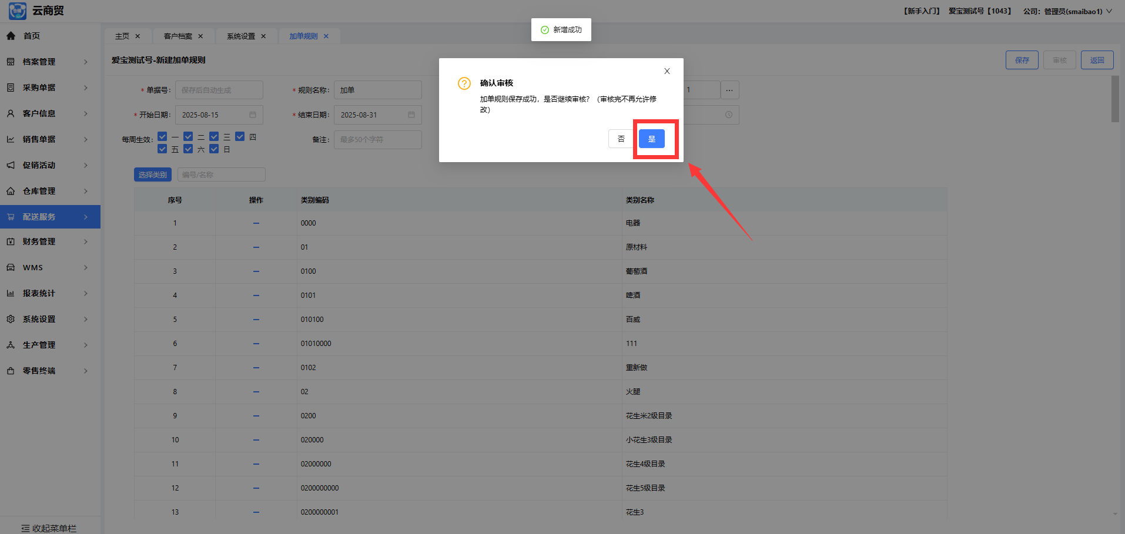
Task: Click the calendar icon in 开始日期 field
Action: click(x=253, y=115)
